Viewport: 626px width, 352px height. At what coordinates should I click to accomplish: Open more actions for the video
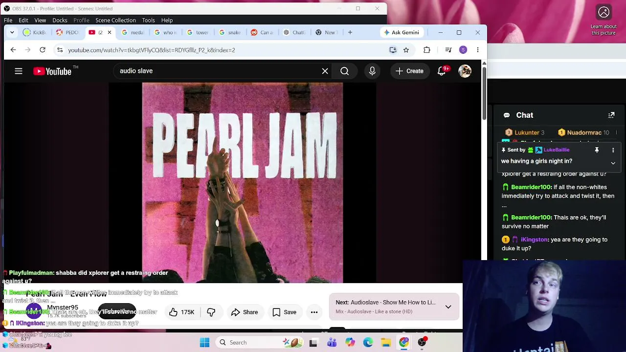tap(314, 312)
